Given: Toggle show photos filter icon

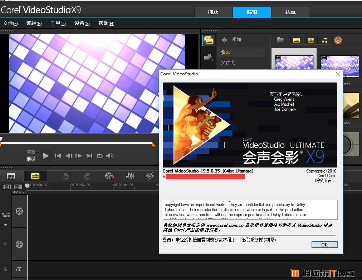Looking at the screenshot, I should click(x=311, y=40).
